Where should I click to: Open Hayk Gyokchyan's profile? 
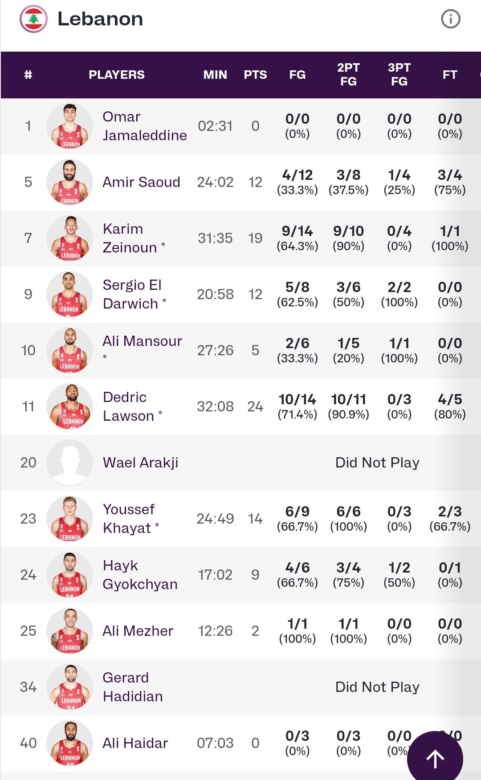(140, 575)
